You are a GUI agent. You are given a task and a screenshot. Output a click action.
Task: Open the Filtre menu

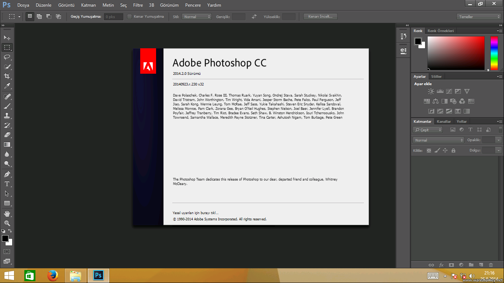138,5
